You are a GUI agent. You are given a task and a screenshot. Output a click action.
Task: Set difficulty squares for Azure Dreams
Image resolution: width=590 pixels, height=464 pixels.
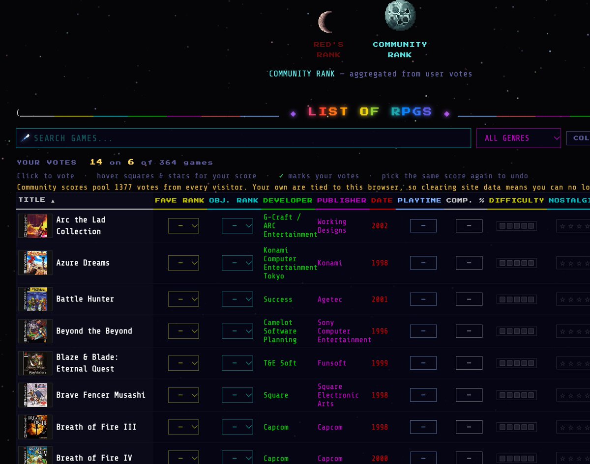click(x=517, y=263)
